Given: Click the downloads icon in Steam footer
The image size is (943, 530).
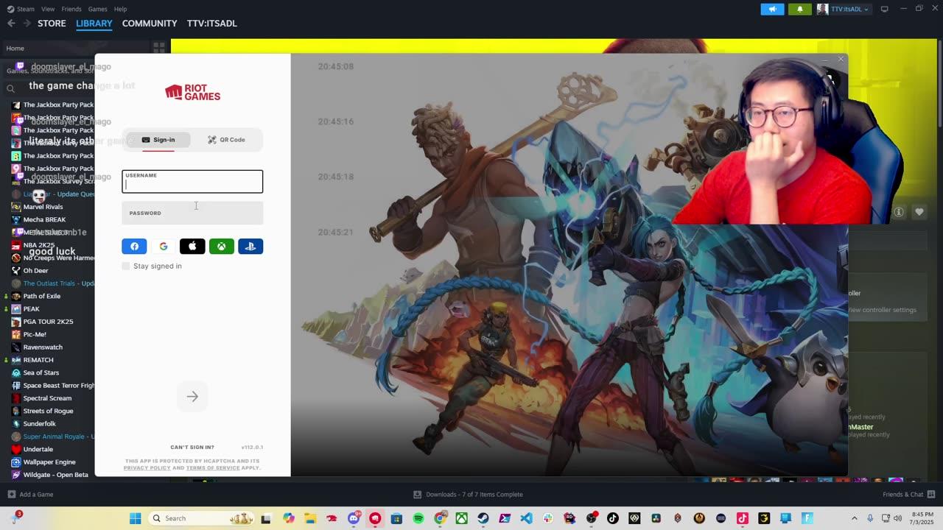Looking at the screenshot, I should coord(418,495).
